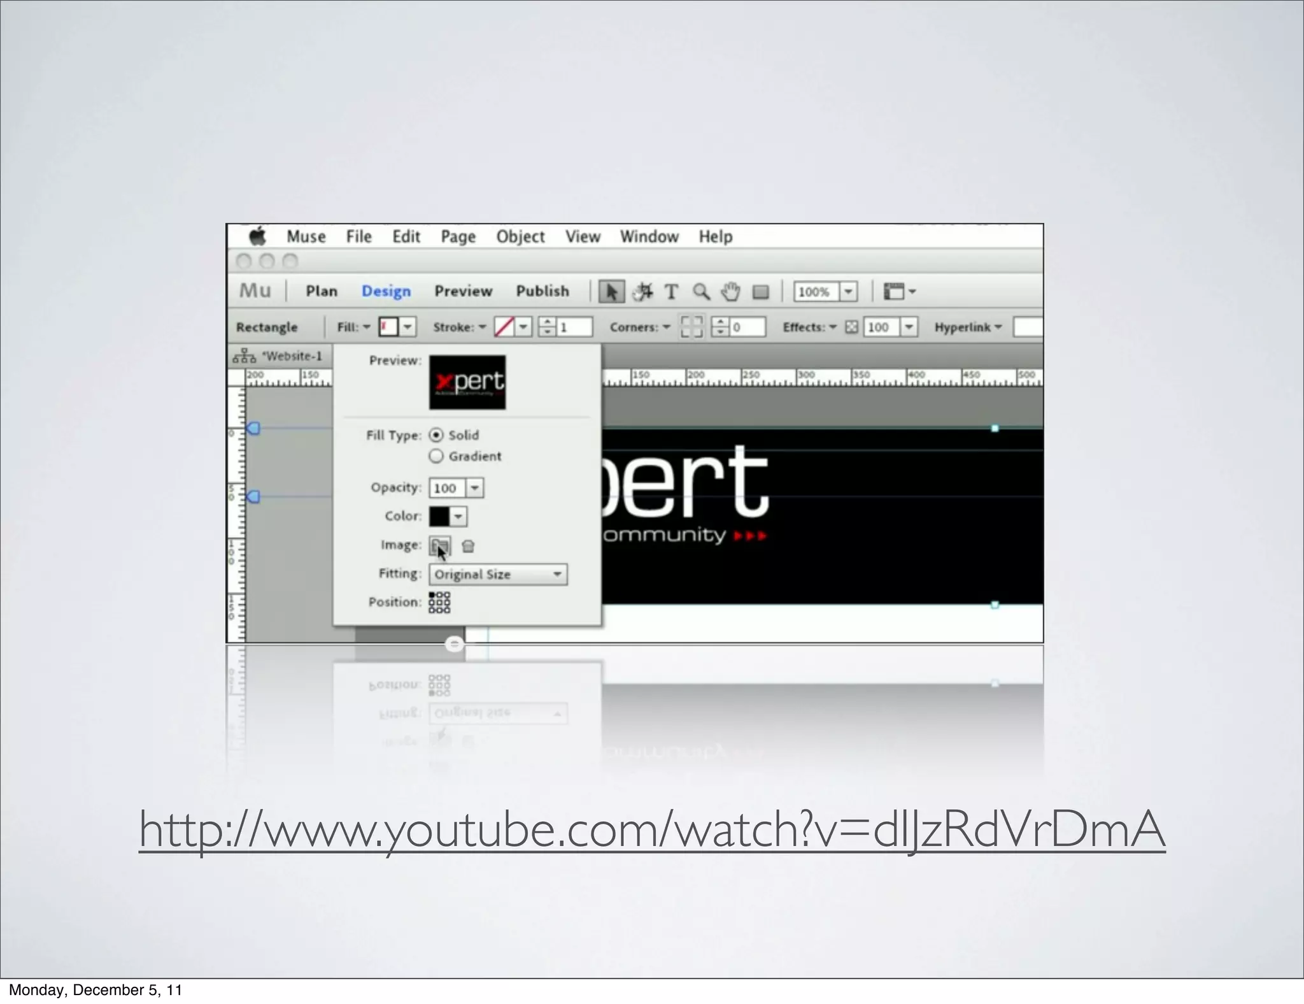The height and width of the screenshot is (1004, 1304).
Task: Select the Text tool
Action: pos(671,292)
